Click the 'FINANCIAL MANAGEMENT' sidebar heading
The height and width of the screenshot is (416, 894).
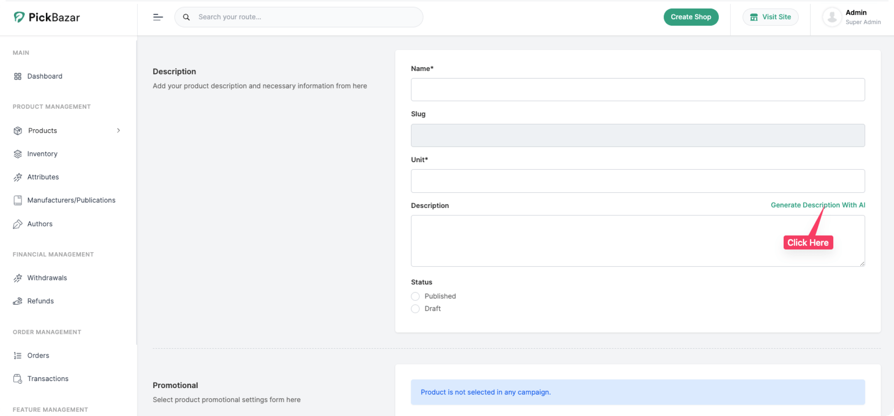pyautogui.click(x=53, y=255)
